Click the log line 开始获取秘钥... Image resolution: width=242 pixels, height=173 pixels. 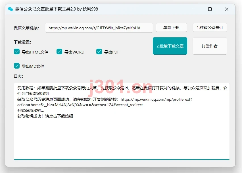pyautogui.click(x=31, y=110)
